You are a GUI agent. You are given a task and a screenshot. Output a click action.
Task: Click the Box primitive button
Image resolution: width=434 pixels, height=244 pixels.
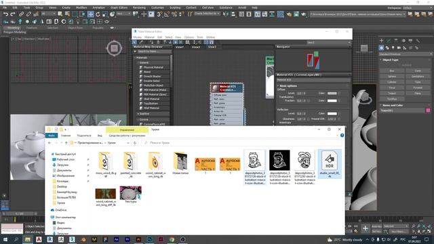point(392,70)
